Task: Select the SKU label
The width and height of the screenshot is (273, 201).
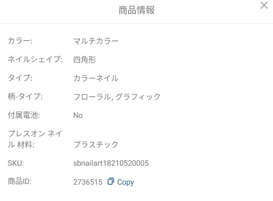Action: pos(16,163)
